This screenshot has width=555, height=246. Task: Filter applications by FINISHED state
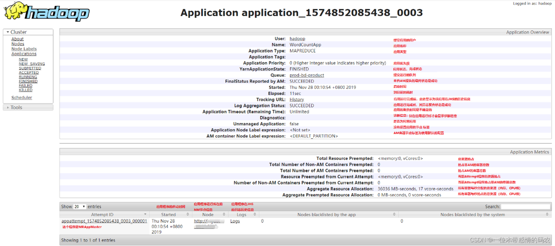click(x=28, y=81)
